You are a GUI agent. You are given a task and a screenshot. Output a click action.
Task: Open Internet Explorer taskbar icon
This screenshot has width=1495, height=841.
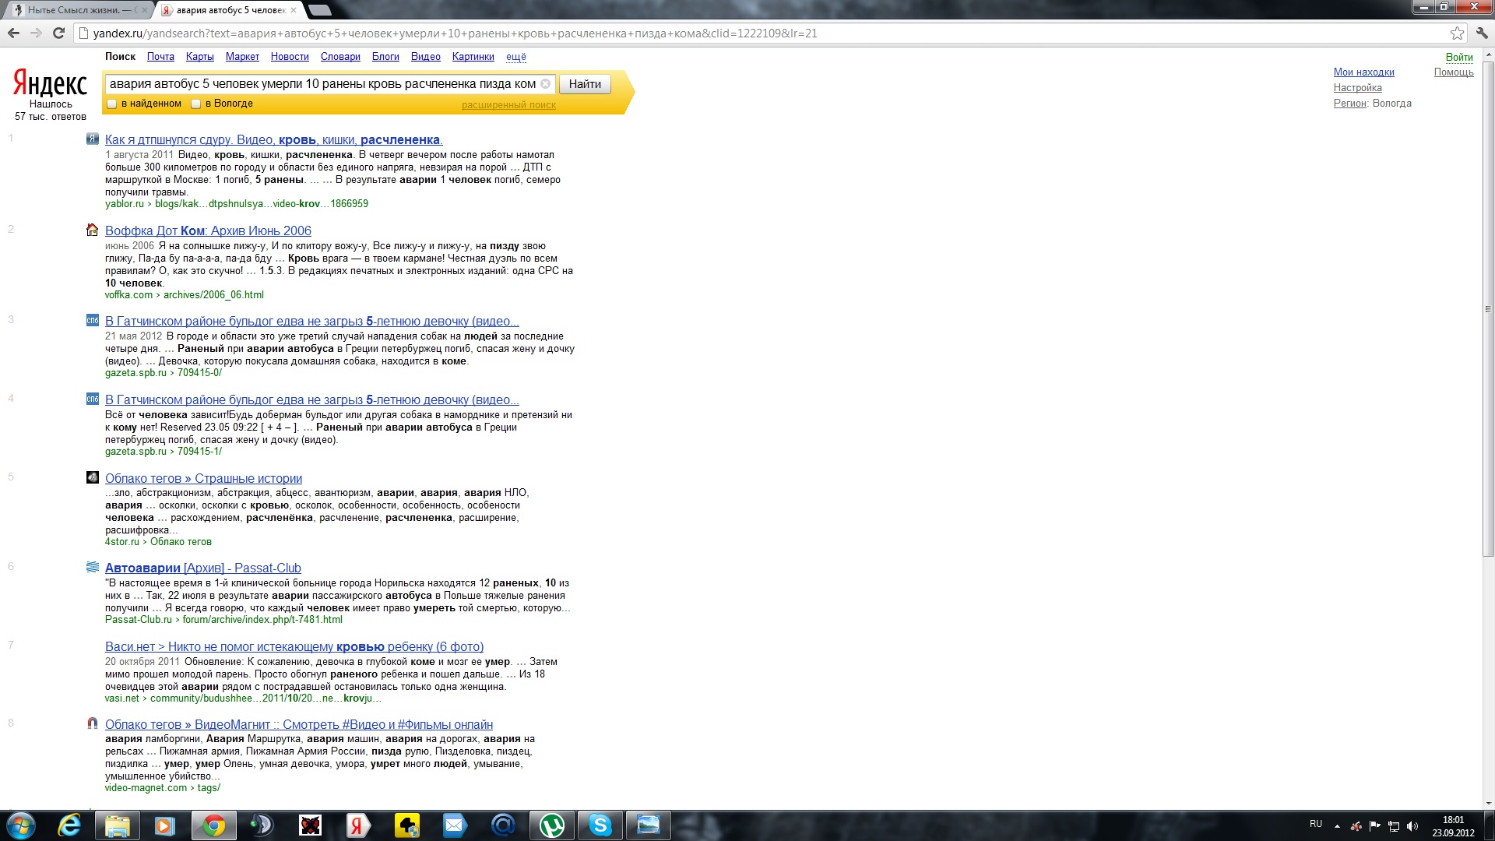[x=69, y=825]
